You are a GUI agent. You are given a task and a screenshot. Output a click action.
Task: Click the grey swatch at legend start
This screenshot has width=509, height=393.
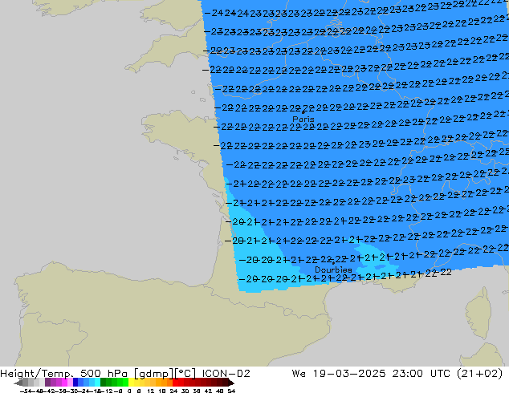point(34,383)
